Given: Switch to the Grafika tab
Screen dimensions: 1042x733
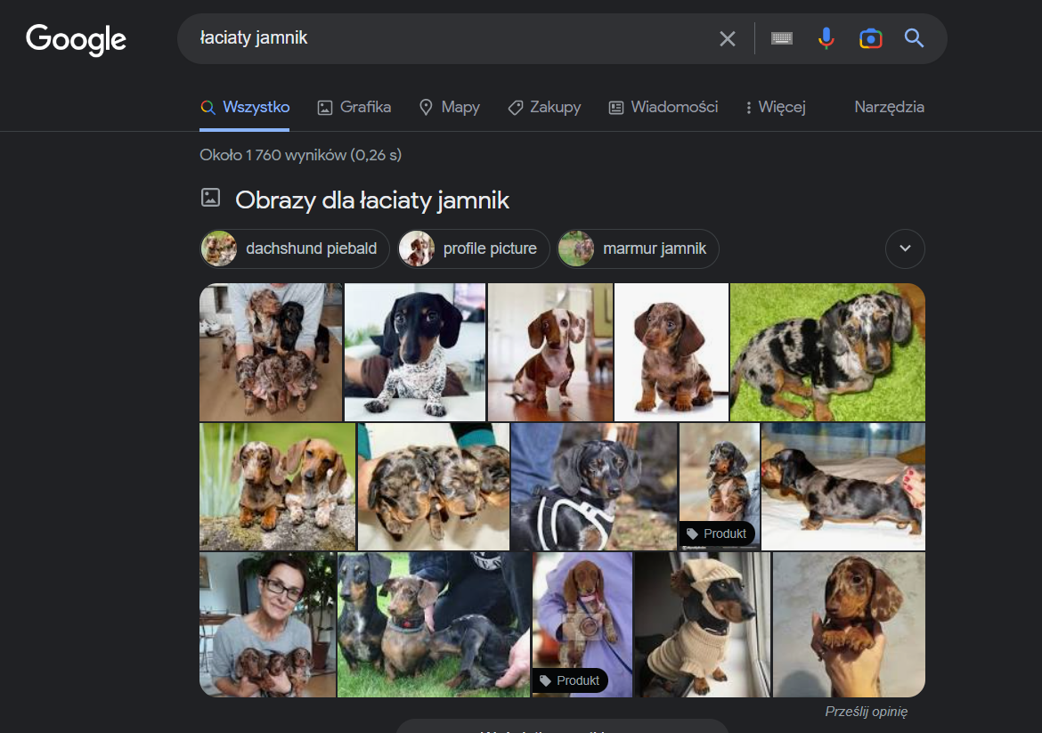Looking at the screenshot, I should point(354,107).
